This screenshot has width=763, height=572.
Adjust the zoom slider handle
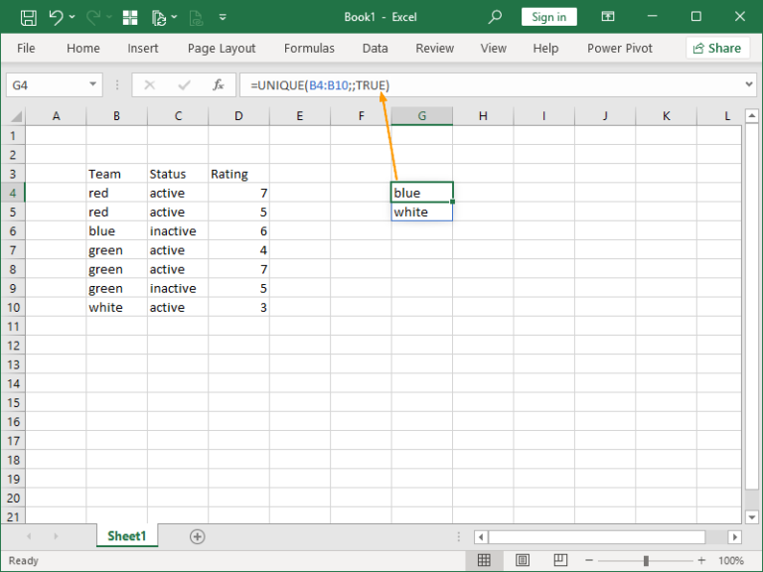click(647, 561)
